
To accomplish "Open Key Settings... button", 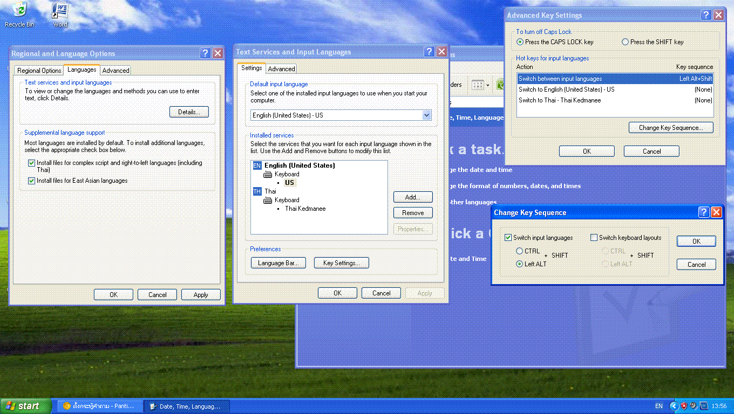I will (x=341, y=263).
